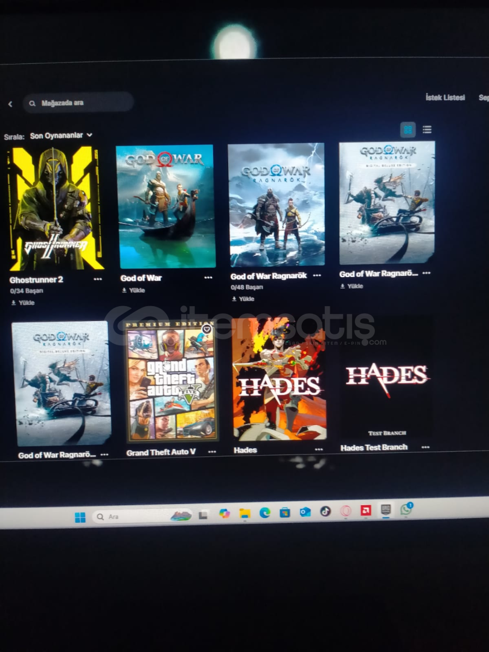Expand the Son Oynananlar sort dropdown

[61, 136]
